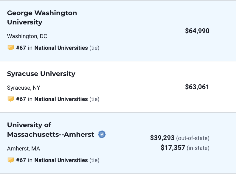
Task: Click the $64,990 tuition figure
Action: coord(197,31)
